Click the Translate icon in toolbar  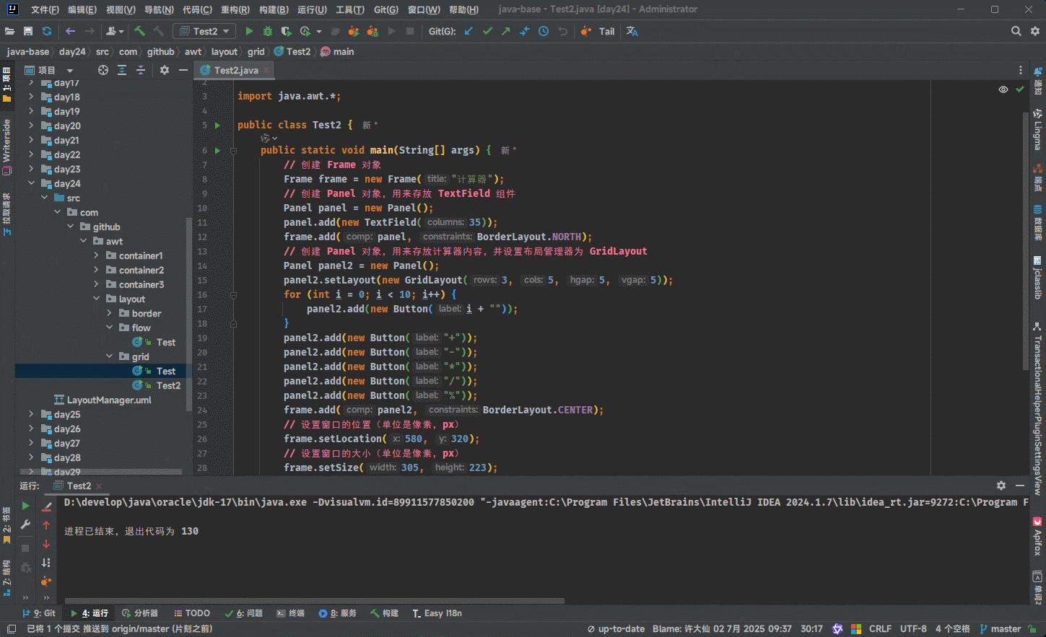coord(632,31)
